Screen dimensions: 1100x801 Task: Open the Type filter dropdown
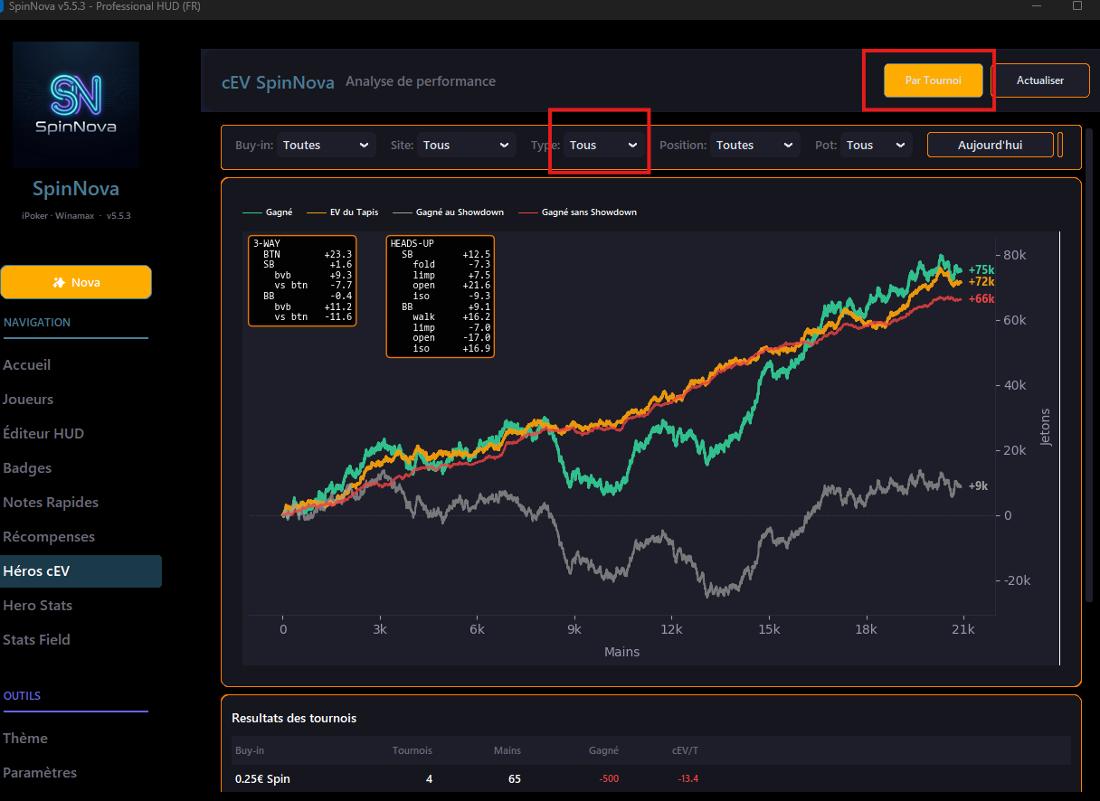pos(603,145)
